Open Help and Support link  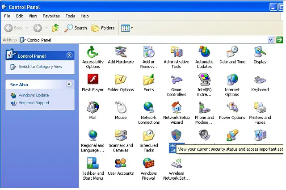pyautogui.click(x=34, y=103)
